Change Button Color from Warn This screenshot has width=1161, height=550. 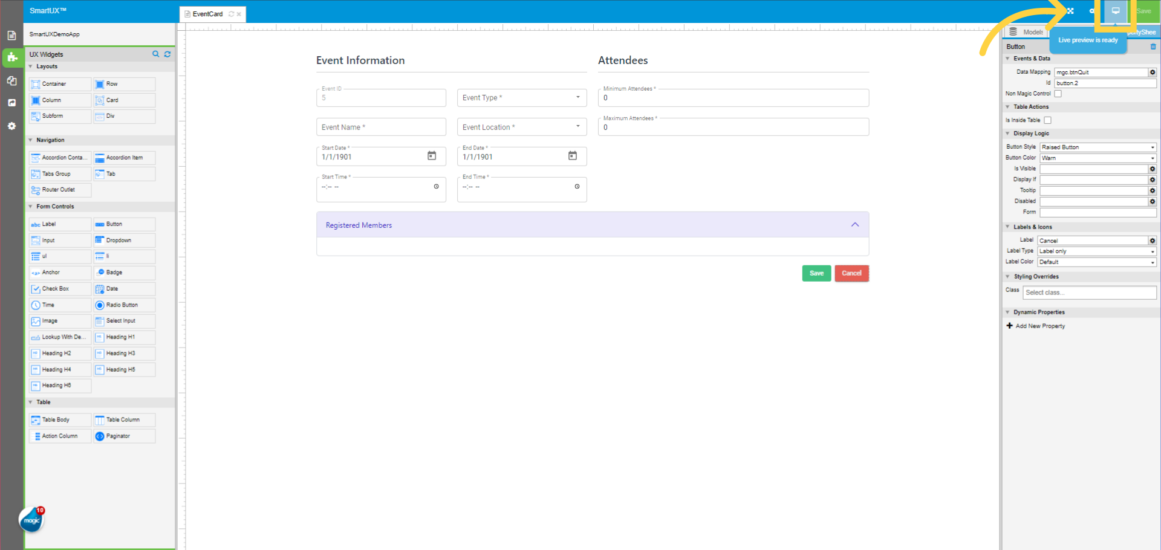[x=1098, y=158]
